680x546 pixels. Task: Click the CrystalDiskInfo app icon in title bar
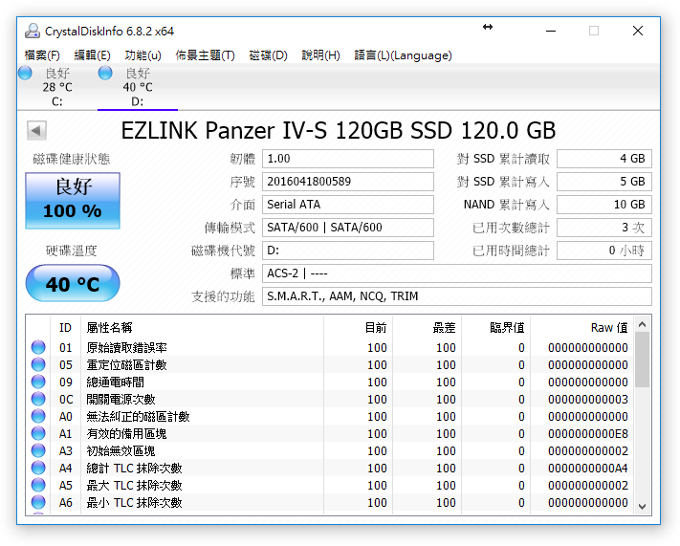click(33, 31)
